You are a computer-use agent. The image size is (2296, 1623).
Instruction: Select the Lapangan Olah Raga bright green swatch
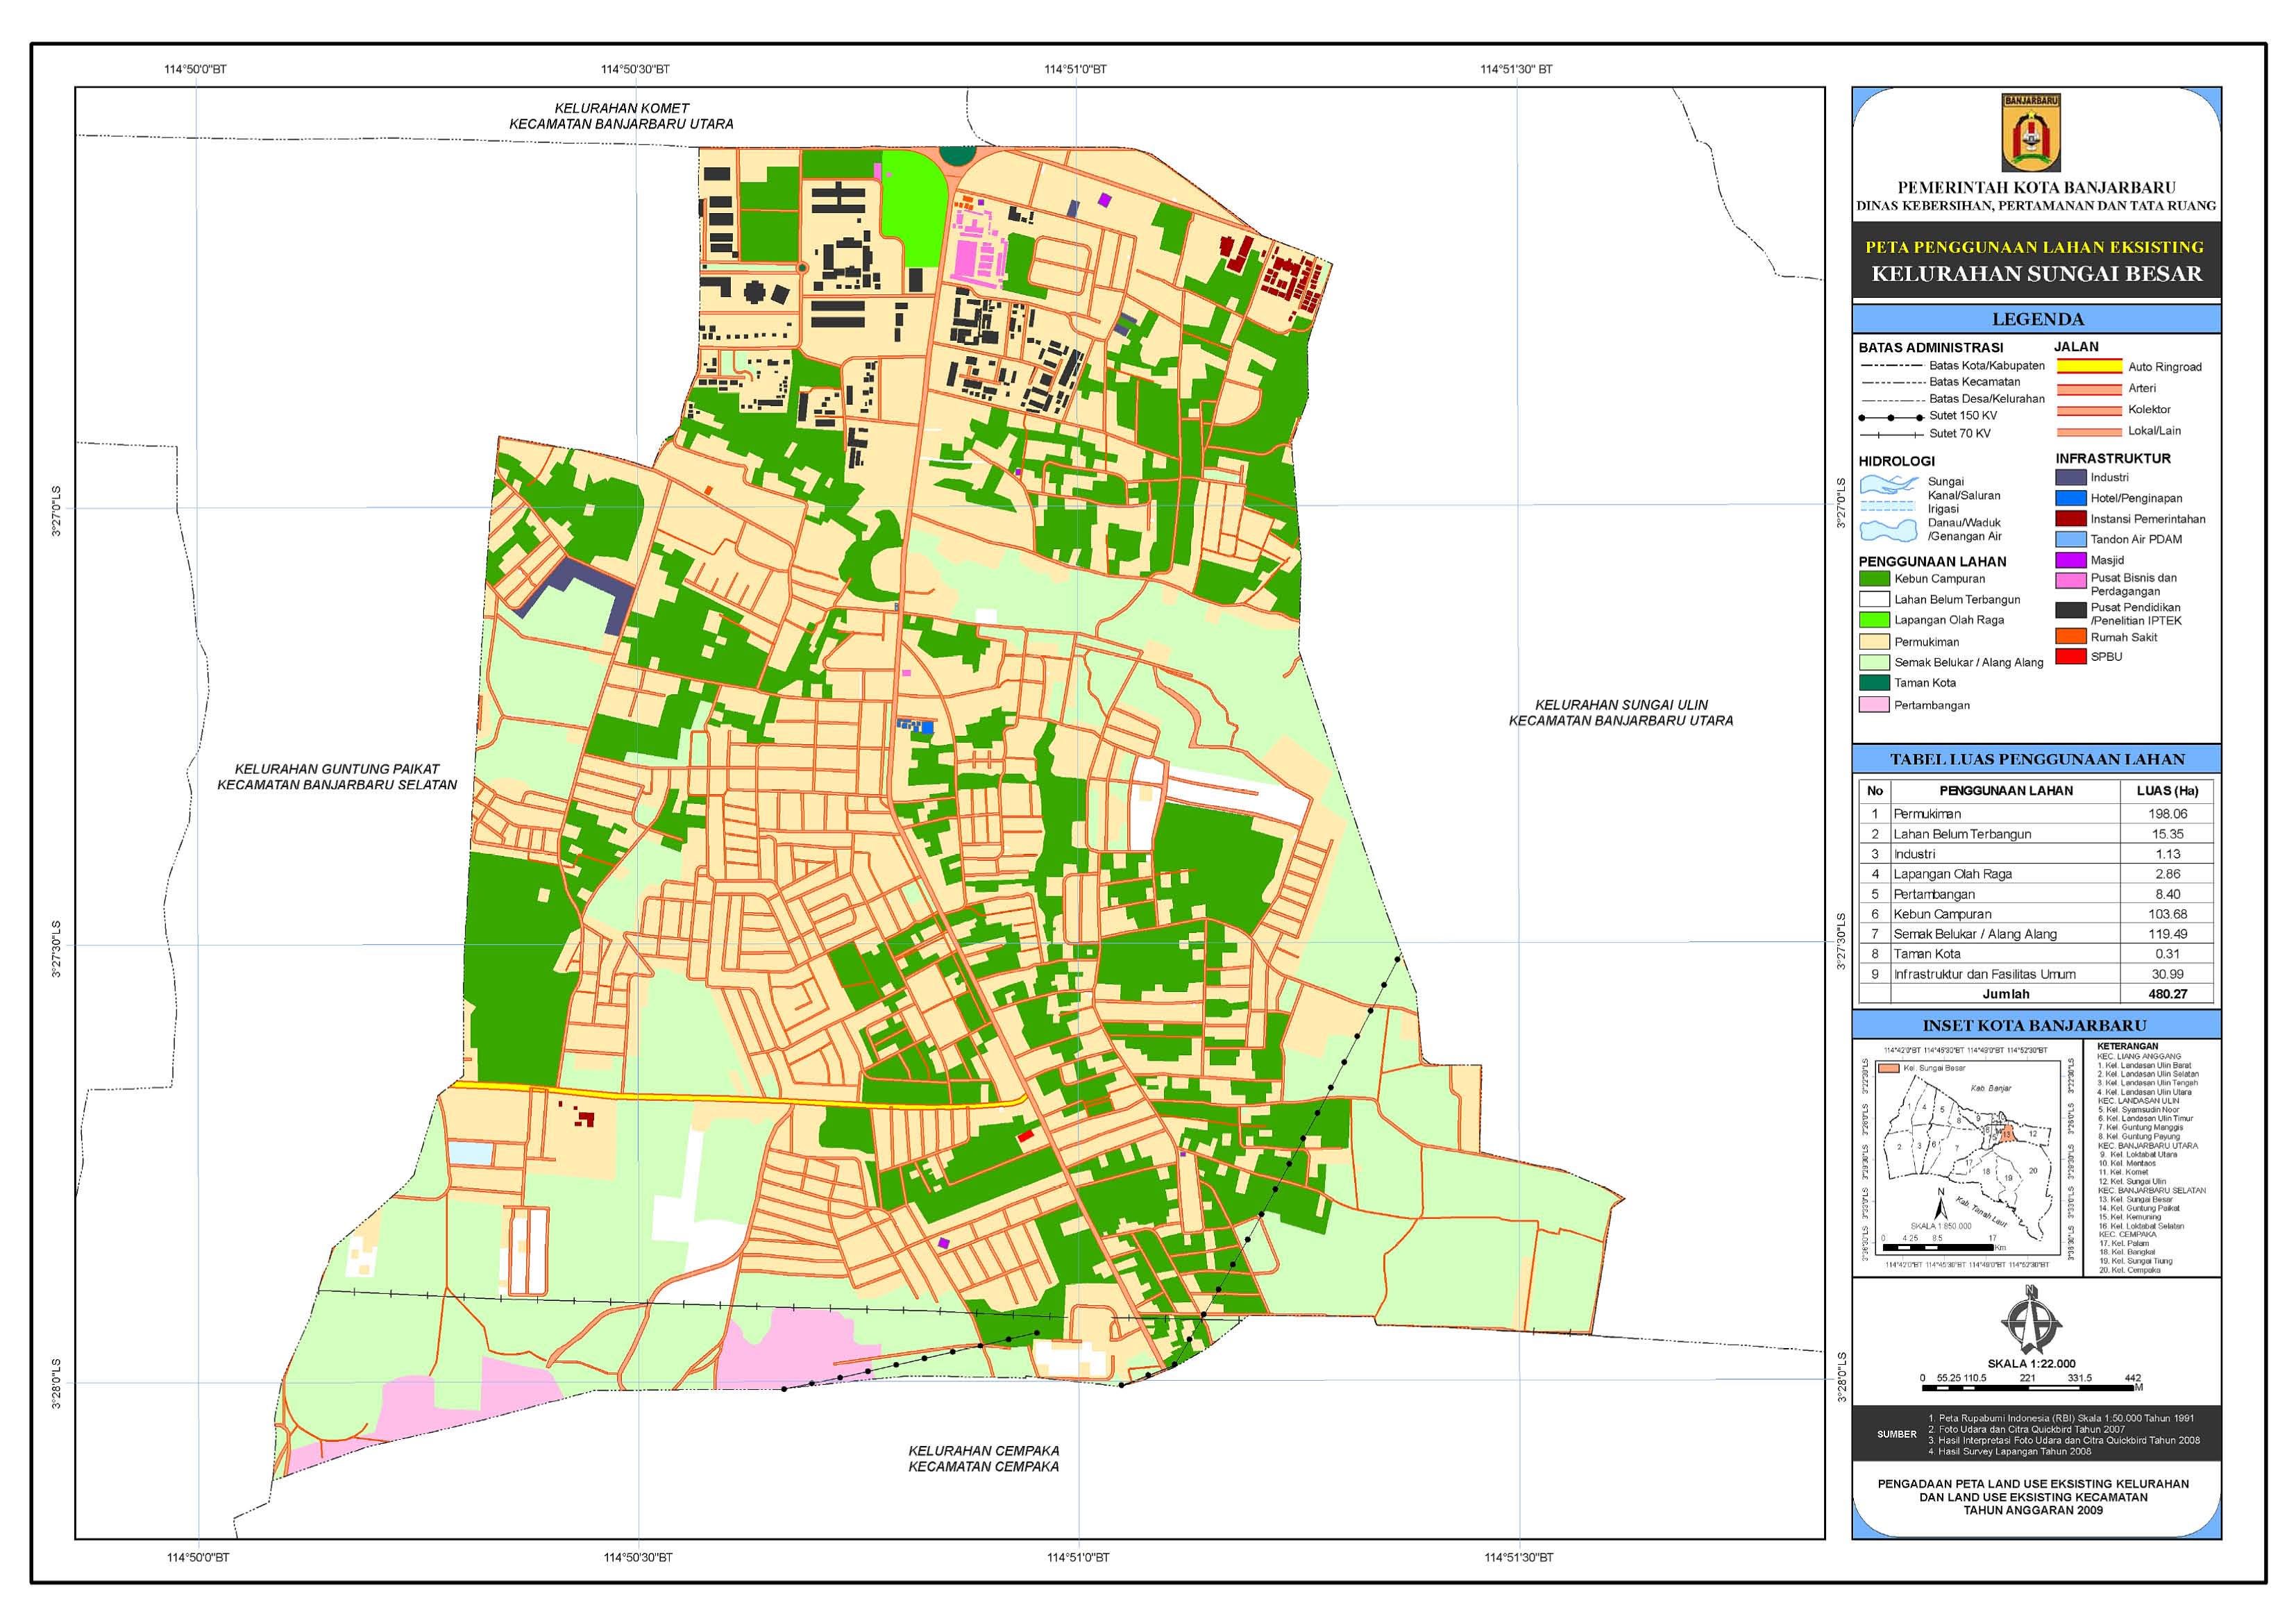coord(1874,620)
